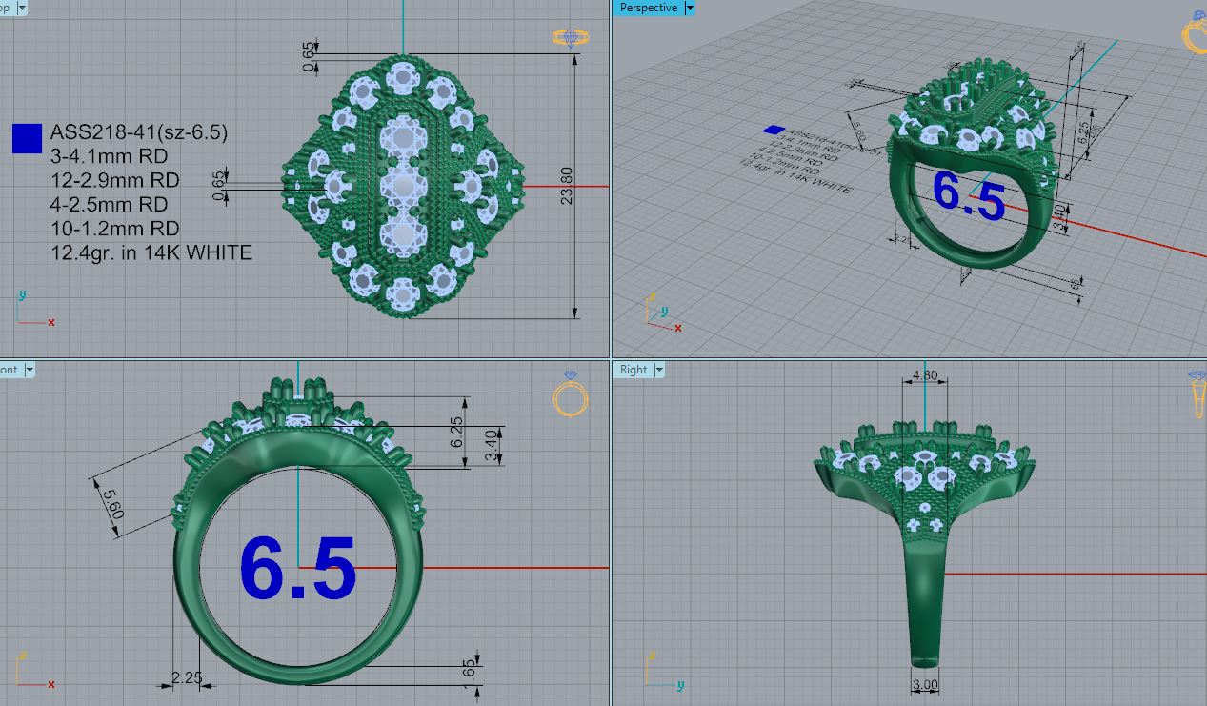Click the ring icon in the Perspective viewport corner
This screenshot has height=706, width=1207.
point(1196,31)
